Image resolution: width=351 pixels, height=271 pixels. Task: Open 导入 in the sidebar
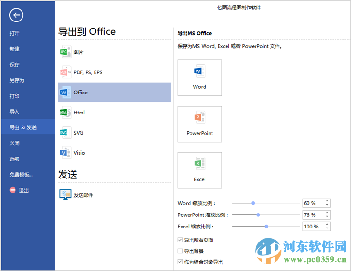(x=15, y=112)
